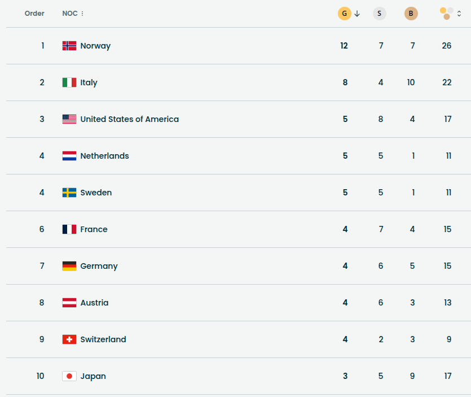Open NOC column options menu
Image resolution: width=471 pixels, height=397 pixels.
tap(82, 14)
